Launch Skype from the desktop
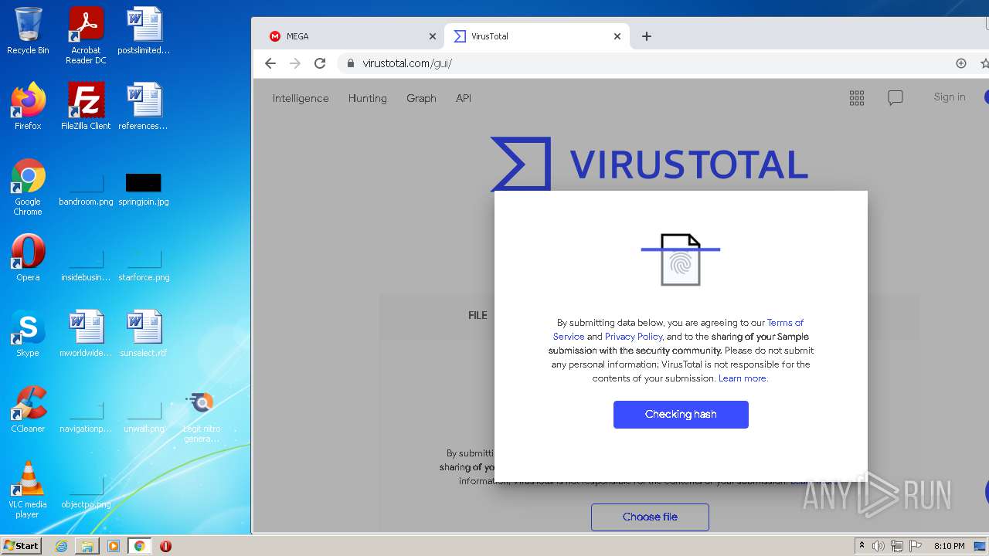 [28, 334]
